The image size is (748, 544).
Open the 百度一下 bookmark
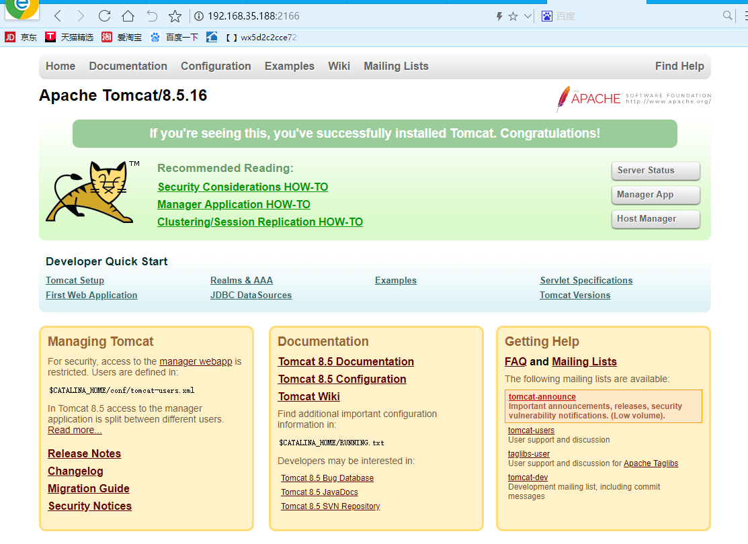(174, 37)
